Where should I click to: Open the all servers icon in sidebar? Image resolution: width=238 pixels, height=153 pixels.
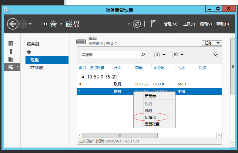click(11, 59)
